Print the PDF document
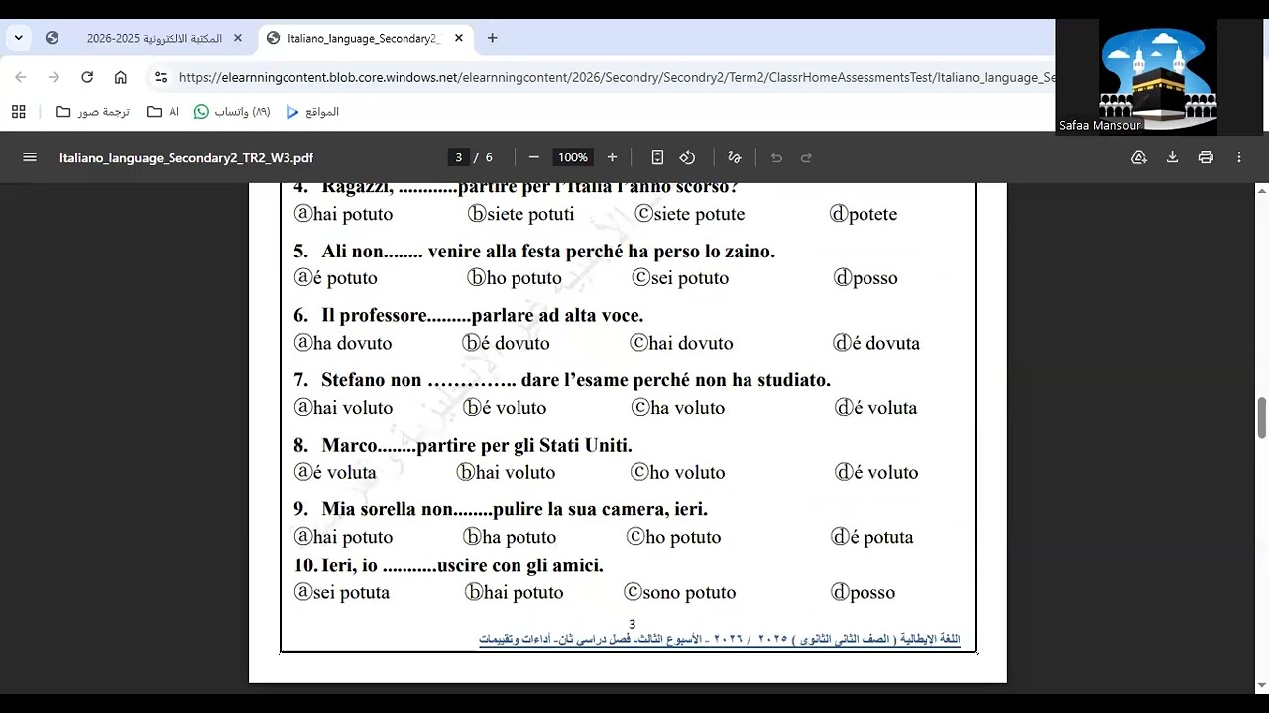 tap(1206, 157)
